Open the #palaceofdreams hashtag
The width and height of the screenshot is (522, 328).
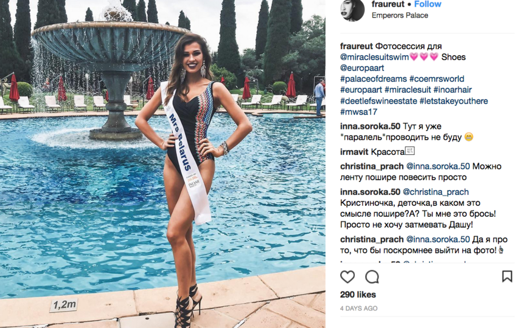[x=373, y=79]
